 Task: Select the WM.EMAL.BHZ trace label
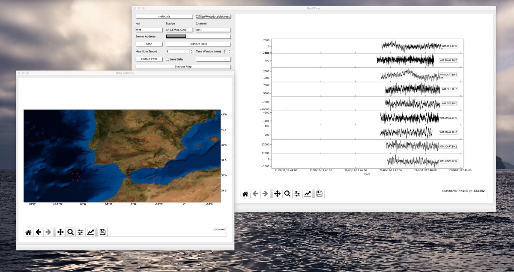point(448,132)
